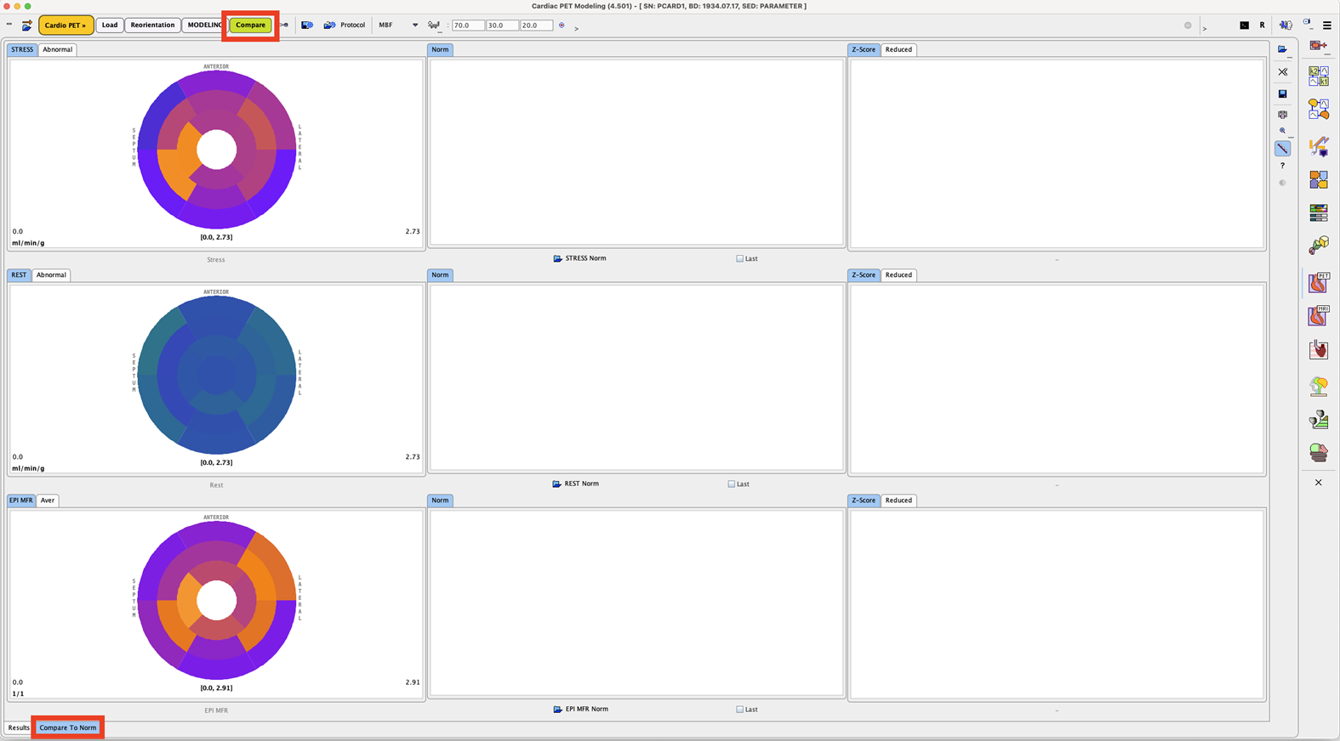Viewport: 1340px width, 741px height.
Task: Open the Cardiac MRI tool icon
Action: (x=1319, y=315)
